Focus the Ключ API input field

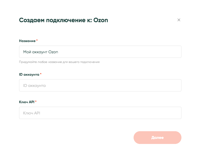point(100,113)
